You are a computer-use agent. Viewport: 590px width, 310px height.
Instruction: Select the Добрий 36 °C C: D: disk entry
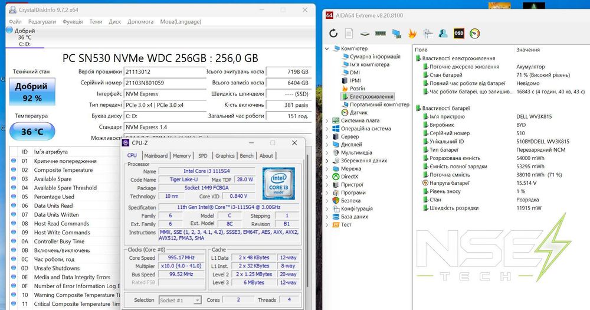tap(25, 37)
